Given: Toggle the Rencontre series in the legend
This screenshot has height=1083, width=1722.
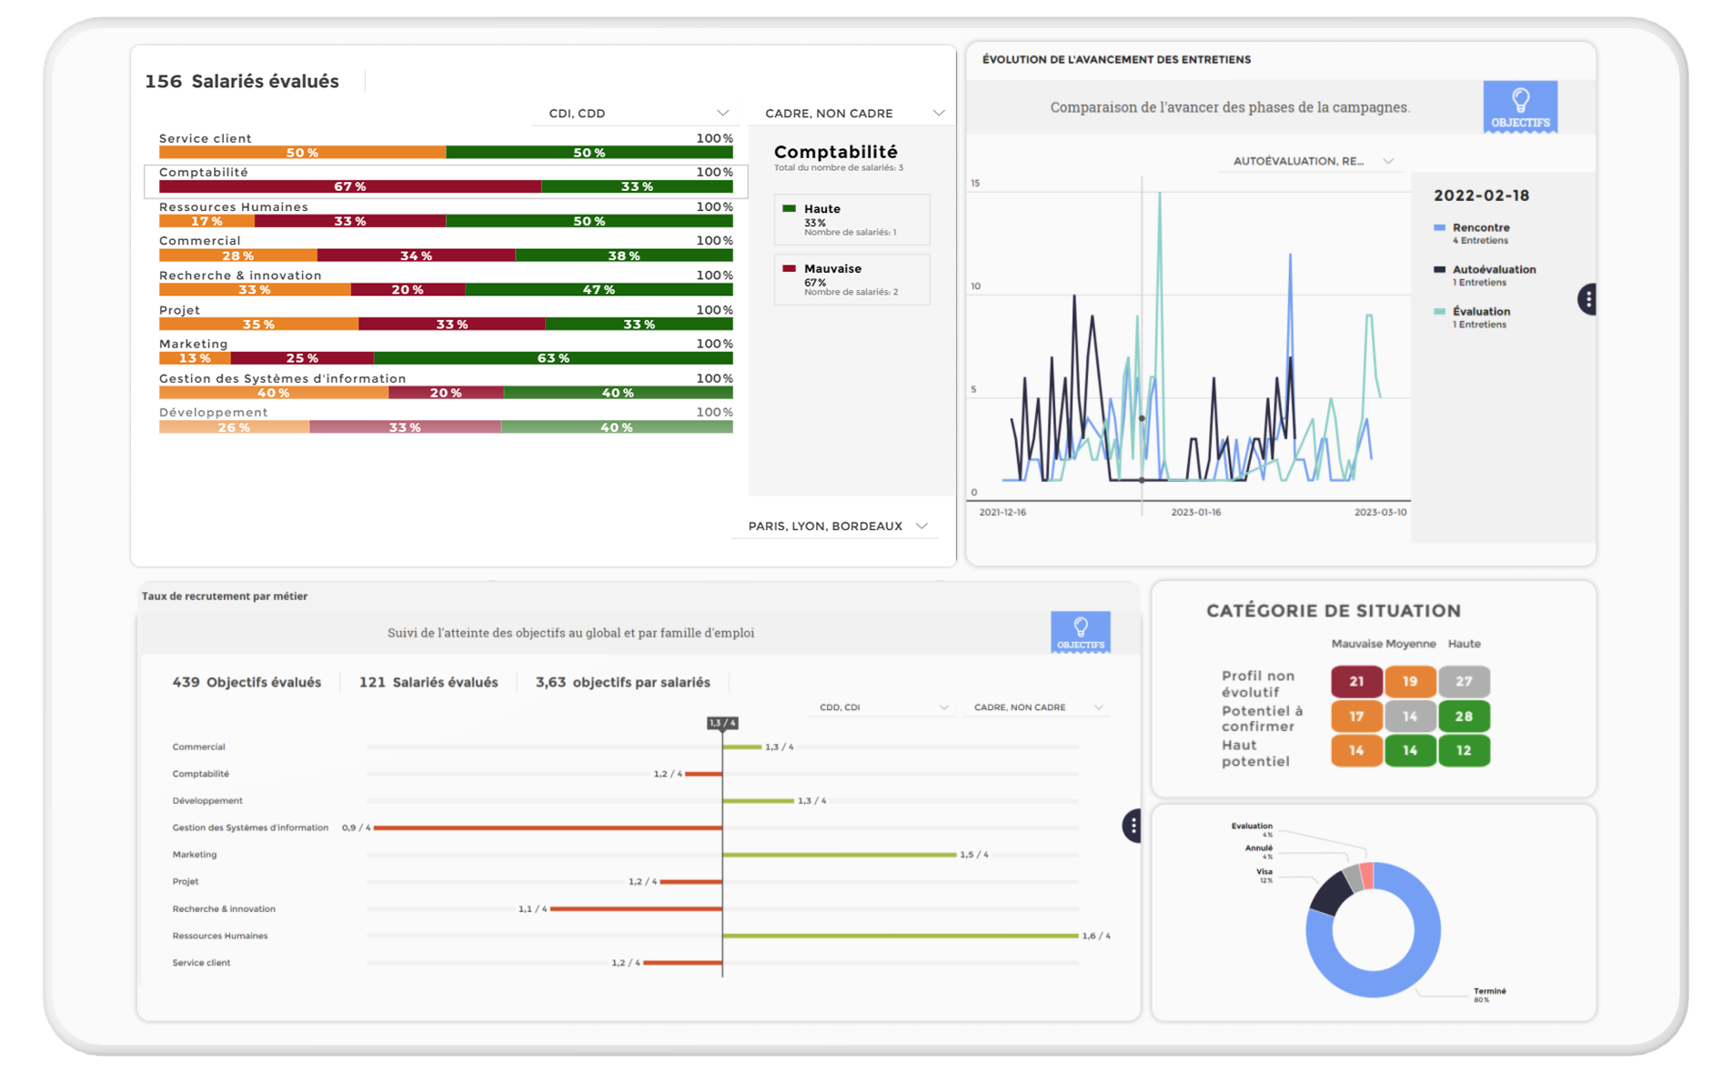Looking at the screenshot, I should (x=1480, y=228).
